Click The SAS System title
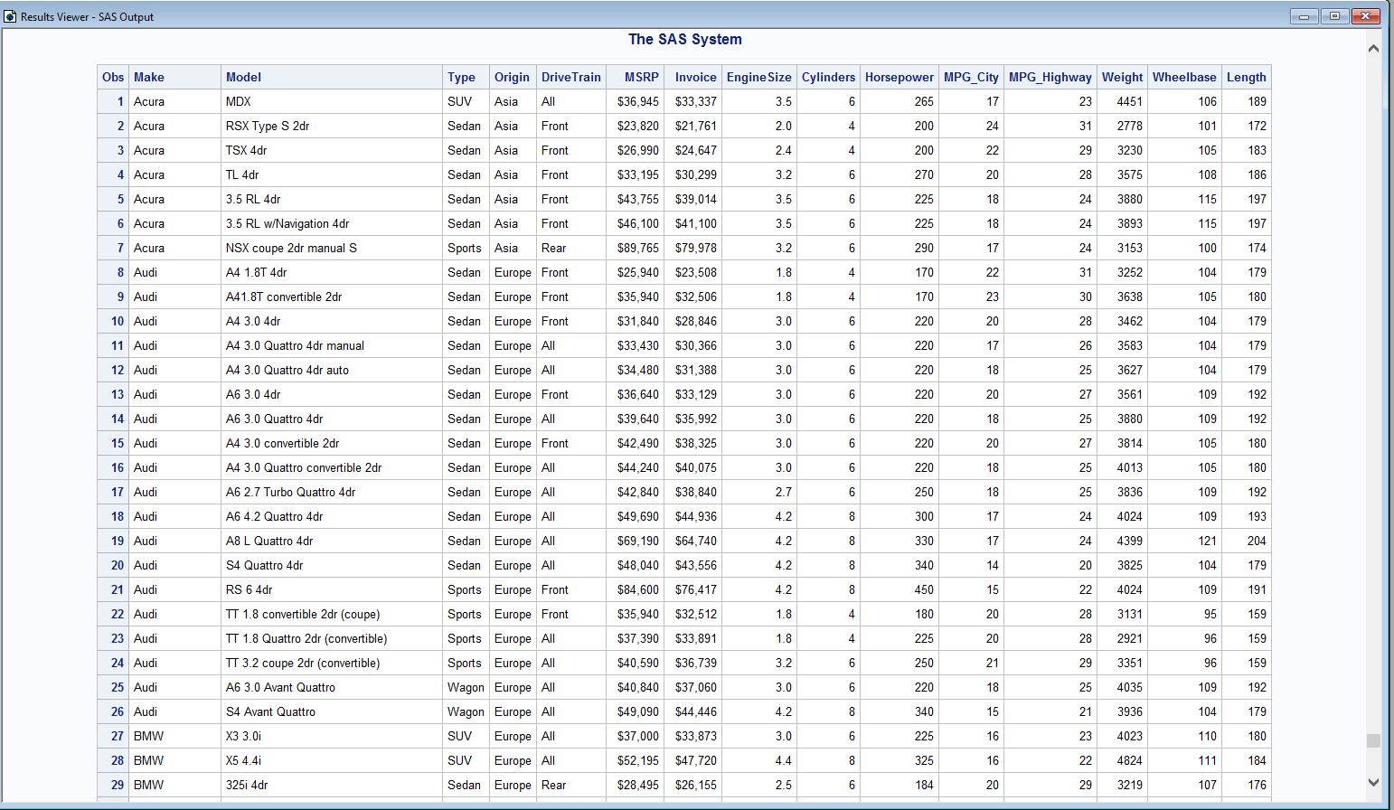Image resolution: width=1394 pixels, height=810 pixels. pyautogui.click(x=684, y=39)
